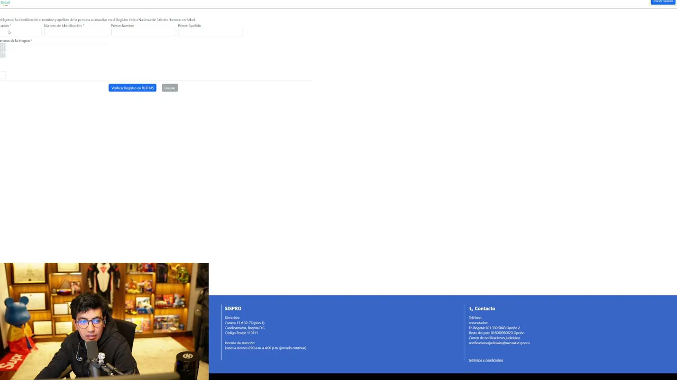Click the text 'Cundinamarca, Bogotá D.C.'
Viewport: 677px width, 380px height.
pos(245,328)
